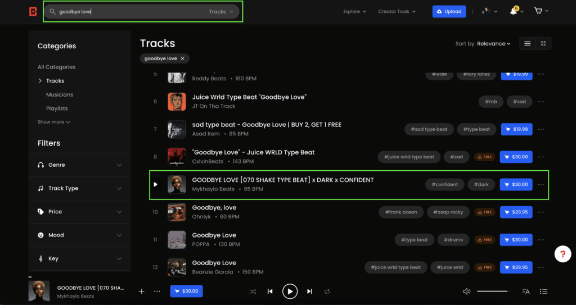This screenshot has height=305, width=576.
Task: Open the shopping cart icon
Action: tap(538, 11)
